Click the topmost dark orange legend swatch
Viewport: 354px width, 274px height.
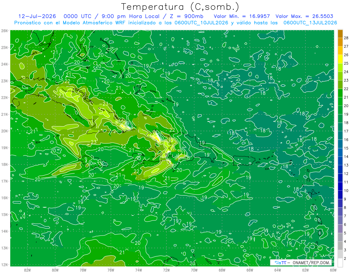(x=340, y=33)
